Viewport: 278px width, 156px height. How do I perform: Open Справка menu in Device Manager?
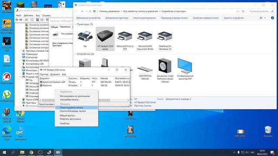coord(46,16)
